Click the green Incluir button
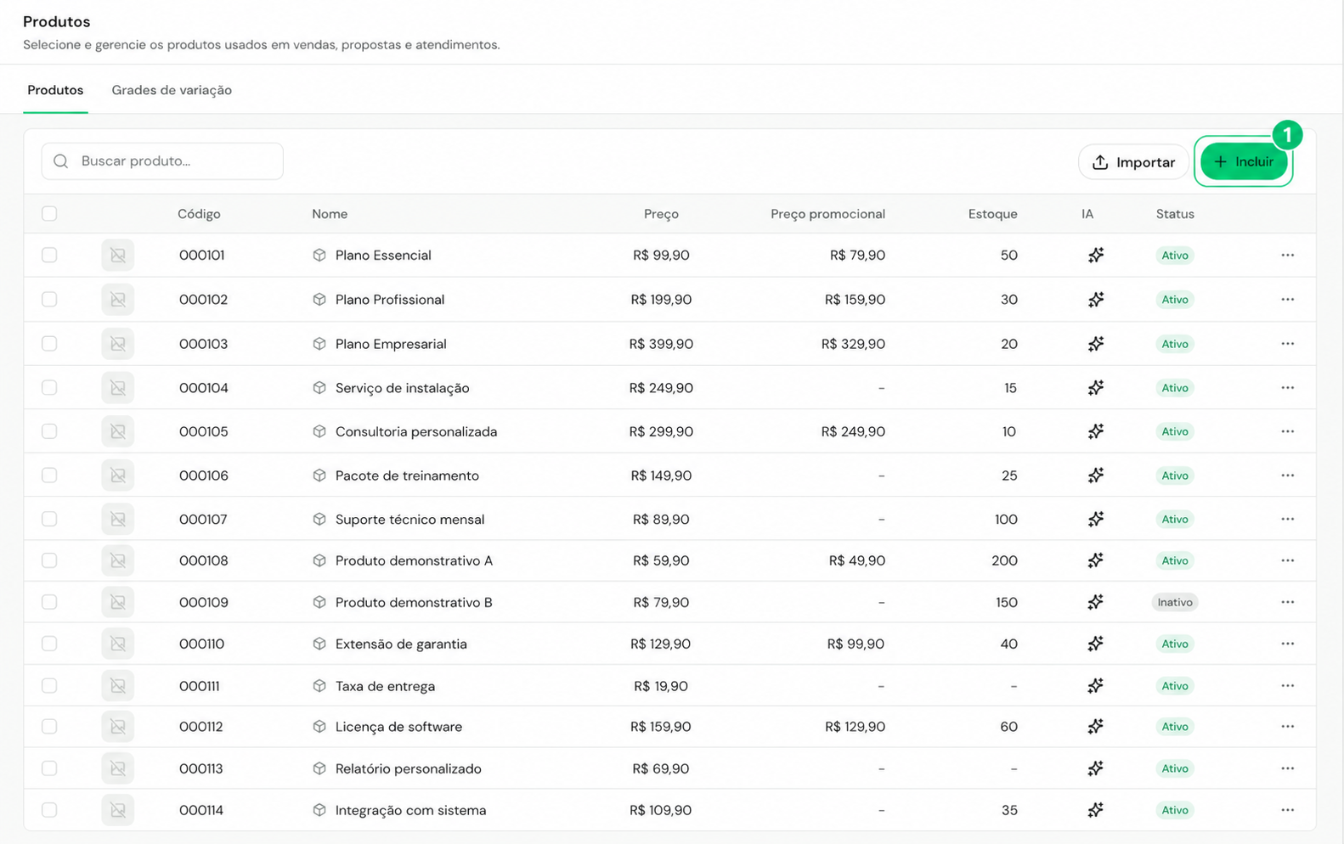1344x844 pixels. click(1244, 162)
